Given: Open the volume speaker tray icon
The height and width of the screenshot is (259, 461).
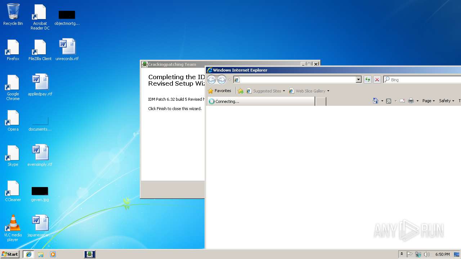Looking at the screenshot, I should click(x=427, y=254).
